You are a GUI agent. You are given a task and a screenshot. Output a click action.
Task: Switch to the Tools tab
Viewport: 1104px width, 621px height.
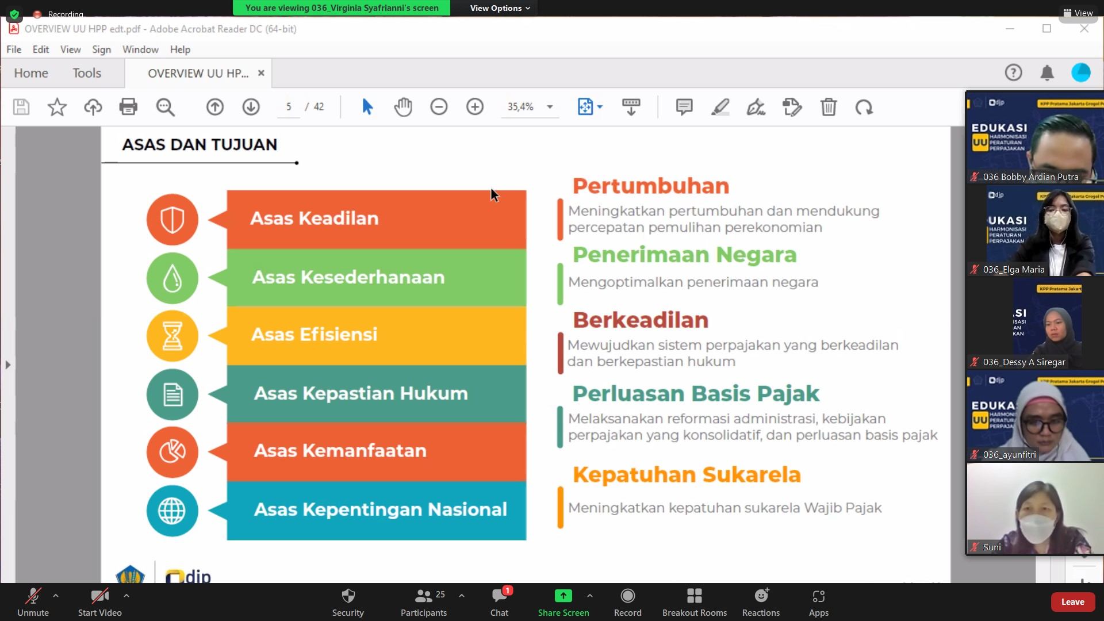[87, 73]
